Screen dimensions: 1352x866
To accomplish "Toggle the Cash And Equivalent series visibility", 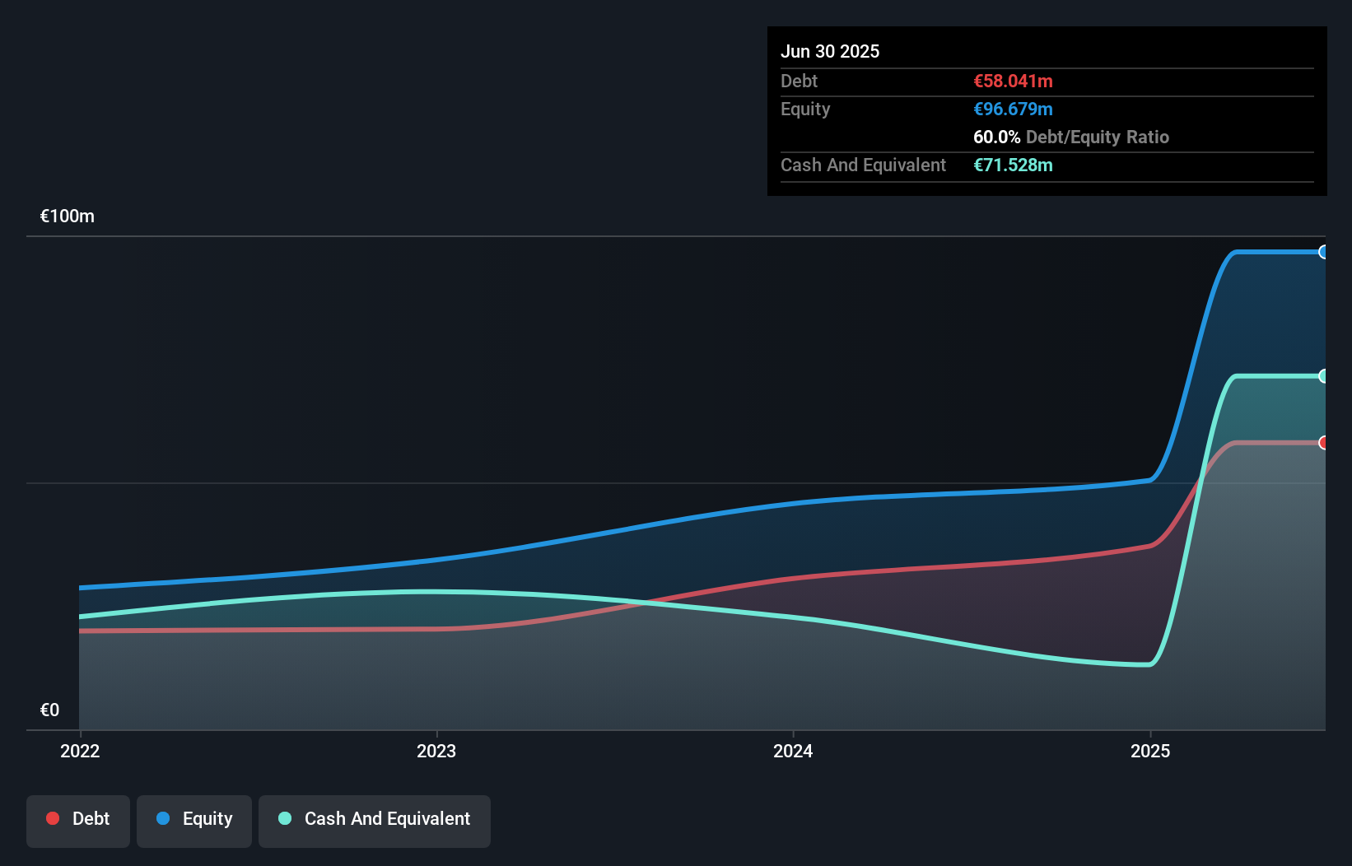I will (x=375, y=819).
